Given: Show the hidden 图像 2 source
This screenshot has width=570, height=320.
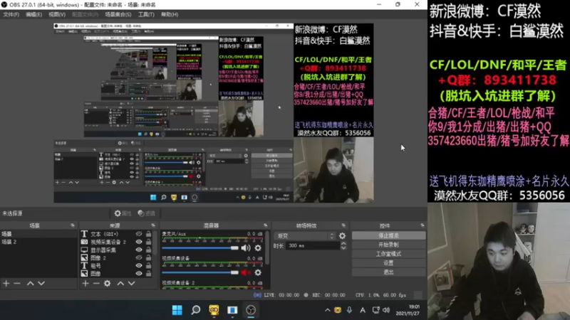Looking at the screenshot, I should (139, 258).
